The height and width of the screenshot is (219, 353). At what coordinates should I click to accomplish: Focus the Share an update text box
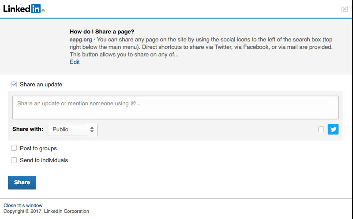point(175,108)
